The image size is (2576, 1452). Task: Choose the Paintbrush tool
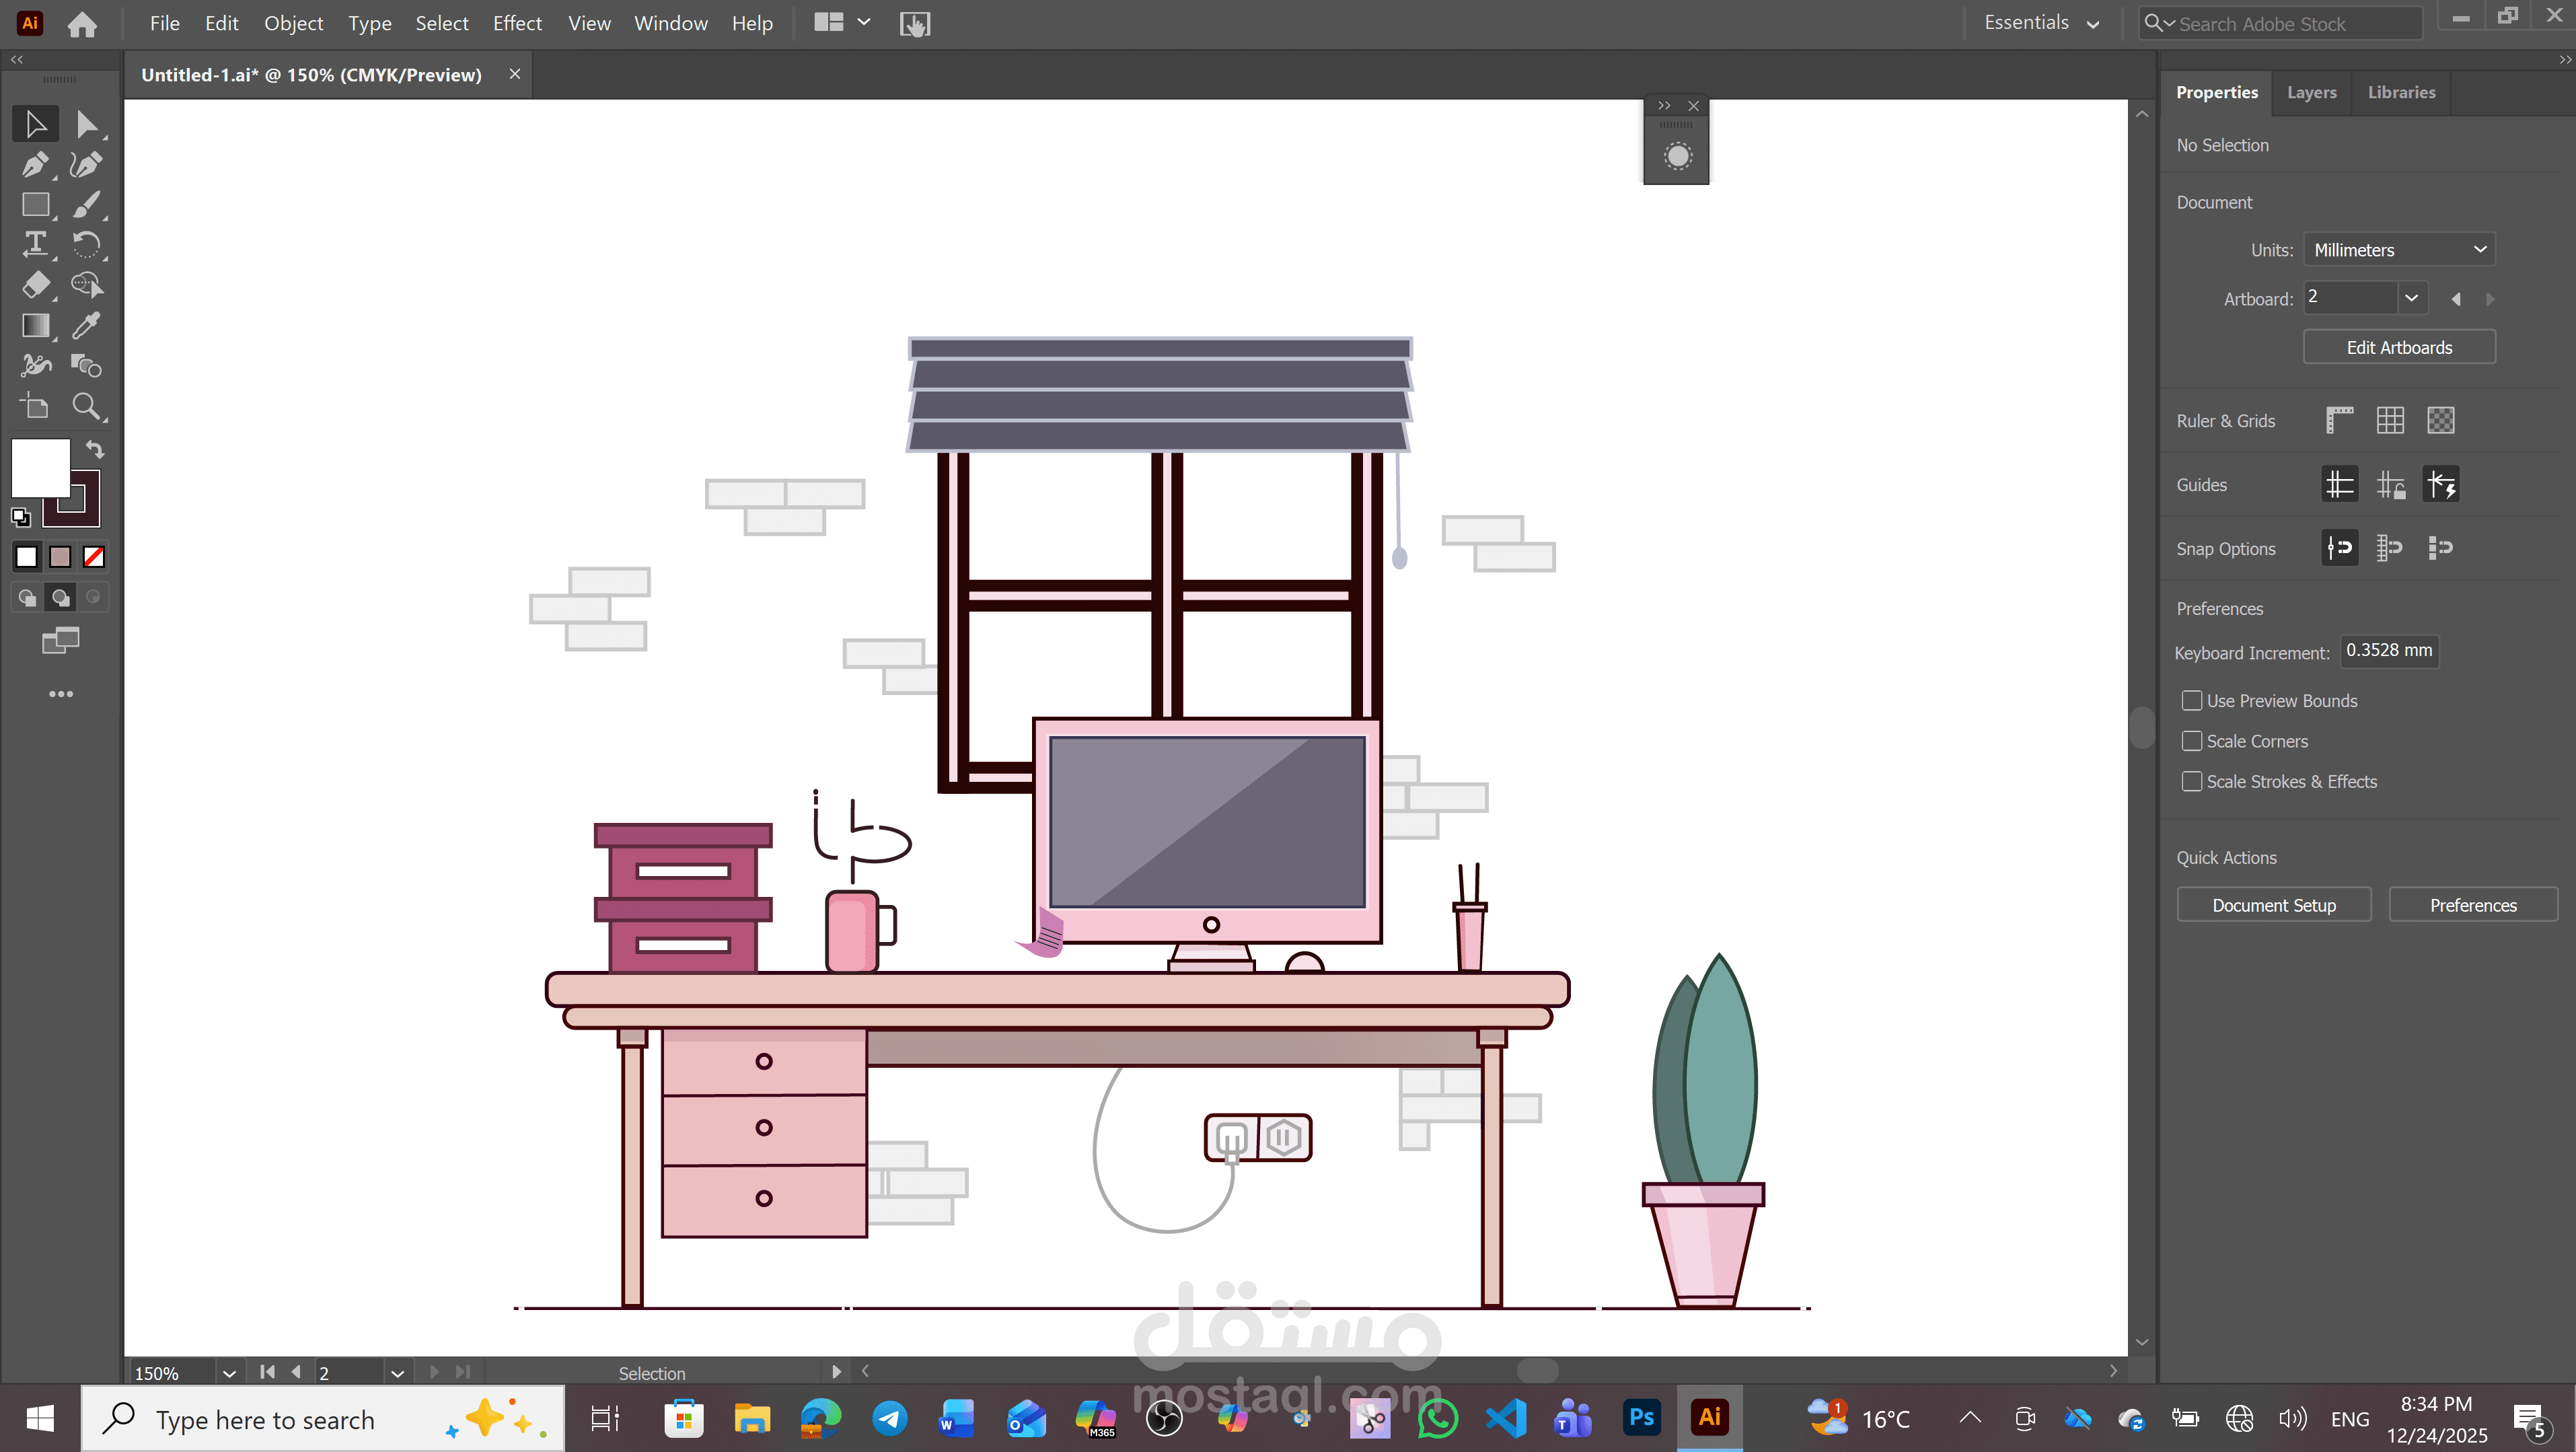tap(86, 204)
